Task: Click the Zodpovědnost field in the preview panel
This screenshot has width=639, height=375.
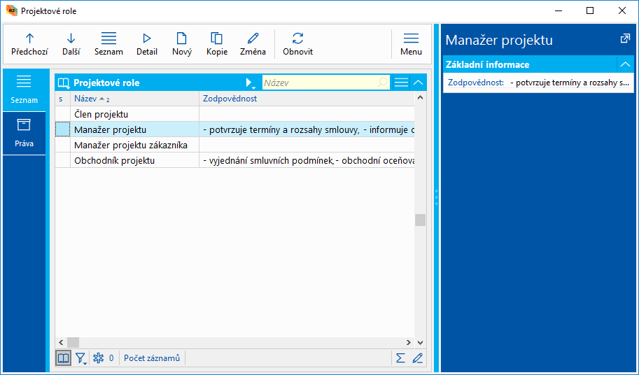Action: tap(538, 83)
